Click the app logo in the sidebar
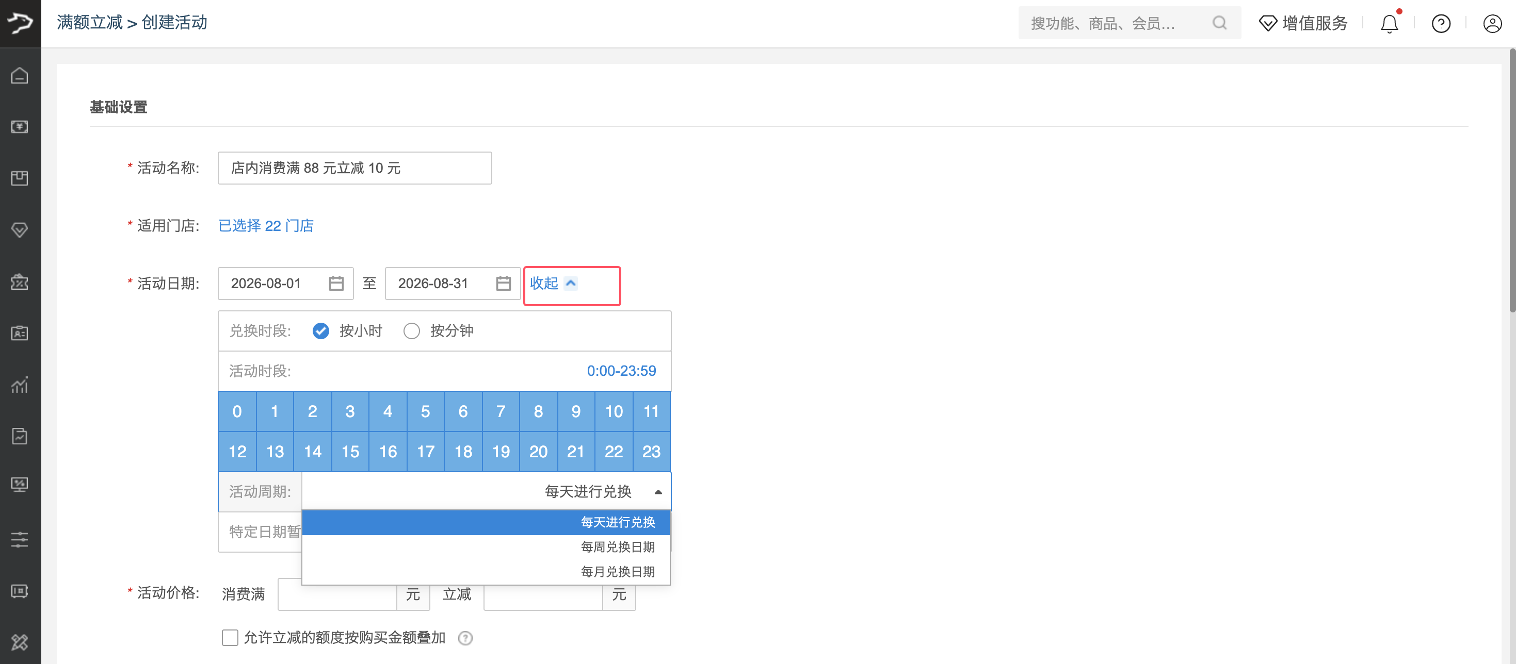 click(20, 23)
